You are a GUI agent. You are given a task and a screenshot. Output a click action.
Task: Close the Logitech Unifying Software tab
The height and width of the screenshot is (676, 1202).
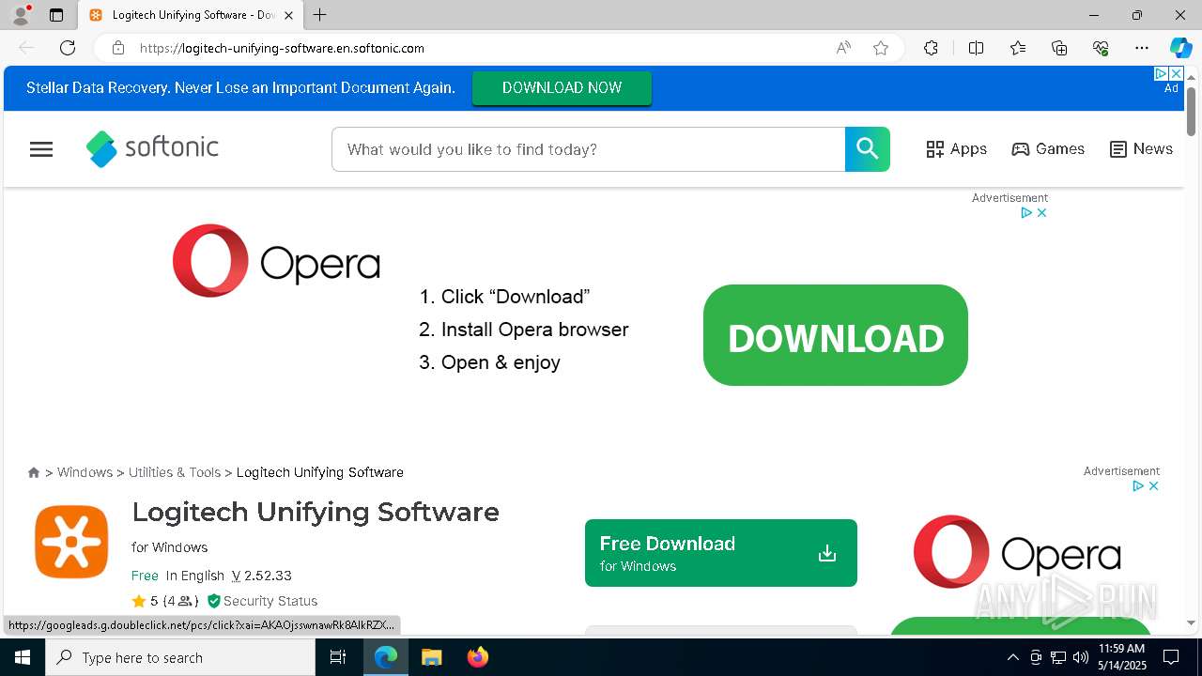pos(288,15)
